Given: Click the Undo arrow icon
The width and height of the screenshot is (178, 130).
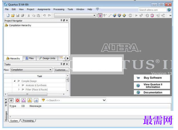Looking at the screenshot, I should (44, 15).
